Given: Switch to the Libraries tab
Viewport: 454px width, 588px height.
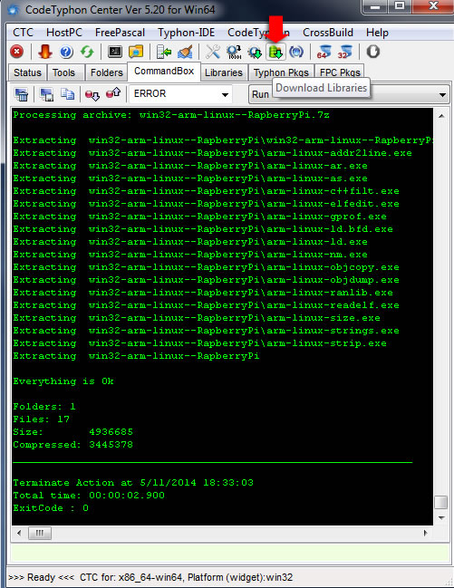Looking at the screenshot, I should (x=224, y=72).
